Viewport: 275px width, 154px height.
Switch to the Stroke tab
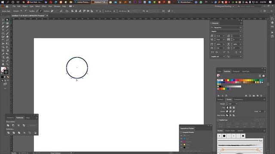(229, 100)
